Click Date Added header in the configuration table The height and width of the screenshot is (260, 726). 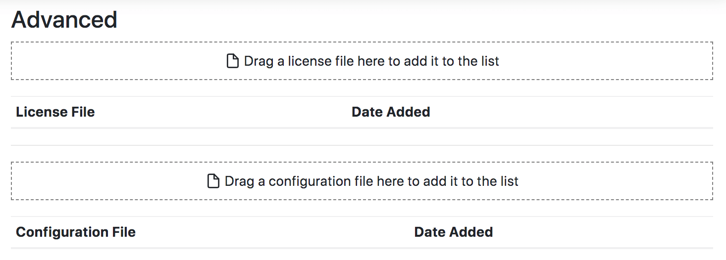point(454,232)
